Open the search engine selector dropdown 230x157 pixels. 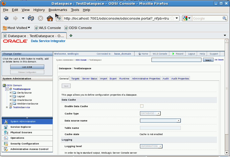pyautogui.click(x=187, y=18)
